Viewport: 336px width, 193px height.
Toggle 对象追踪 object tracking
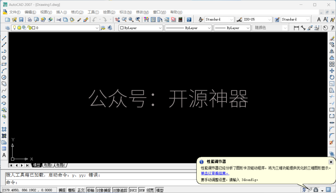click(x=120, y=190)
